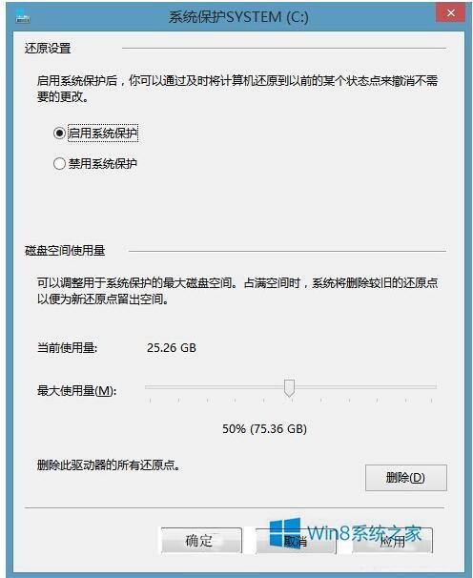Select the 启用系统保护 radio button
473x578 pixels.
[x=59, y=134]
